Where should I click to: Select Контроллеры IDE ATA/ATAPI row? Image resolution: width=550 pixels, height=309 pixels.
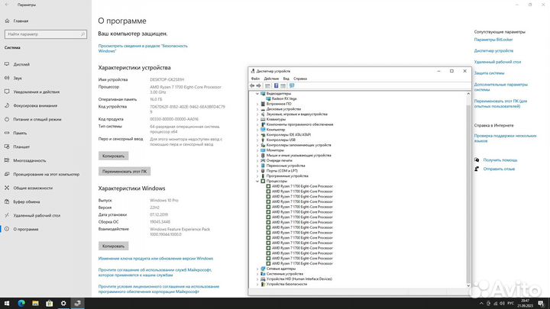coord(288,135)
